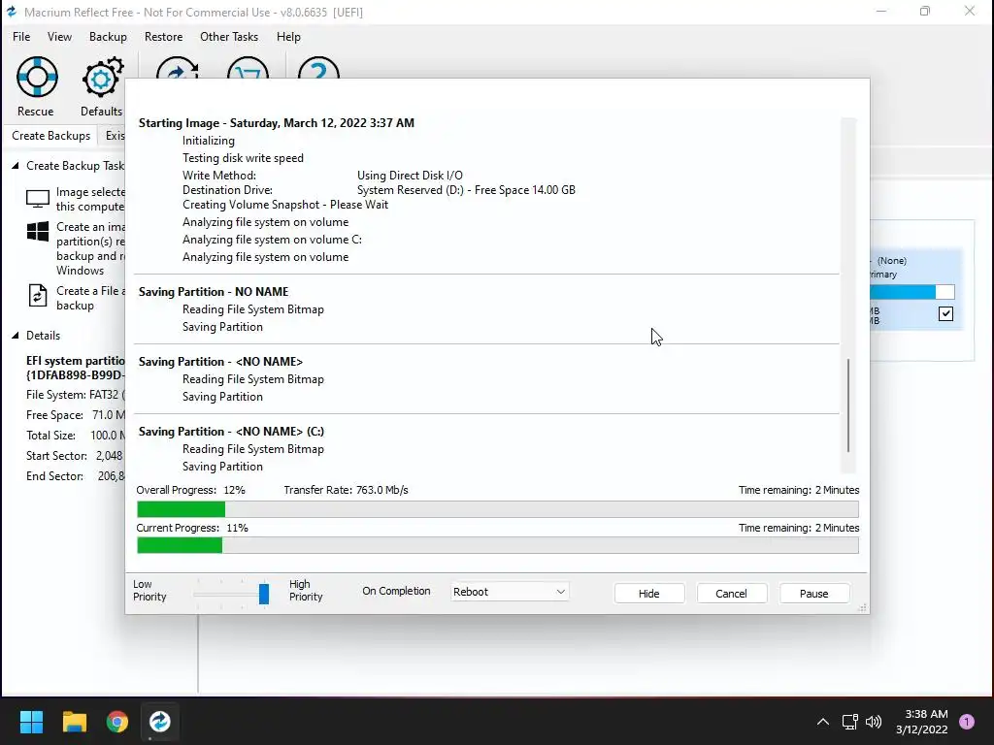Click the taskbar clock and date
The width and height of the screenshot is (994, 745).
click(922, 722)
